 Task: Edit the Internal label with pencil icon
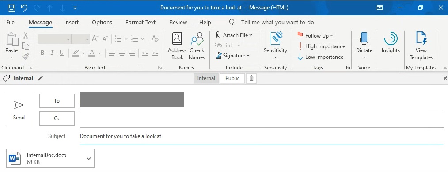click(41, 78)
